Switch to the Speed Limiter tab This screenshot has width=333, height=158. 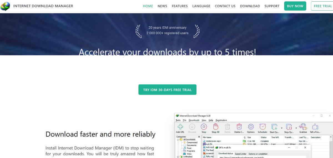(x=241, y=154)
